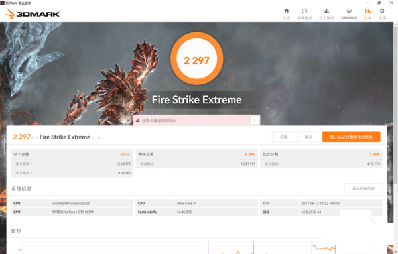Click the physics score value 5 296
The image size is (398, 254).
(x=250, y=154)
